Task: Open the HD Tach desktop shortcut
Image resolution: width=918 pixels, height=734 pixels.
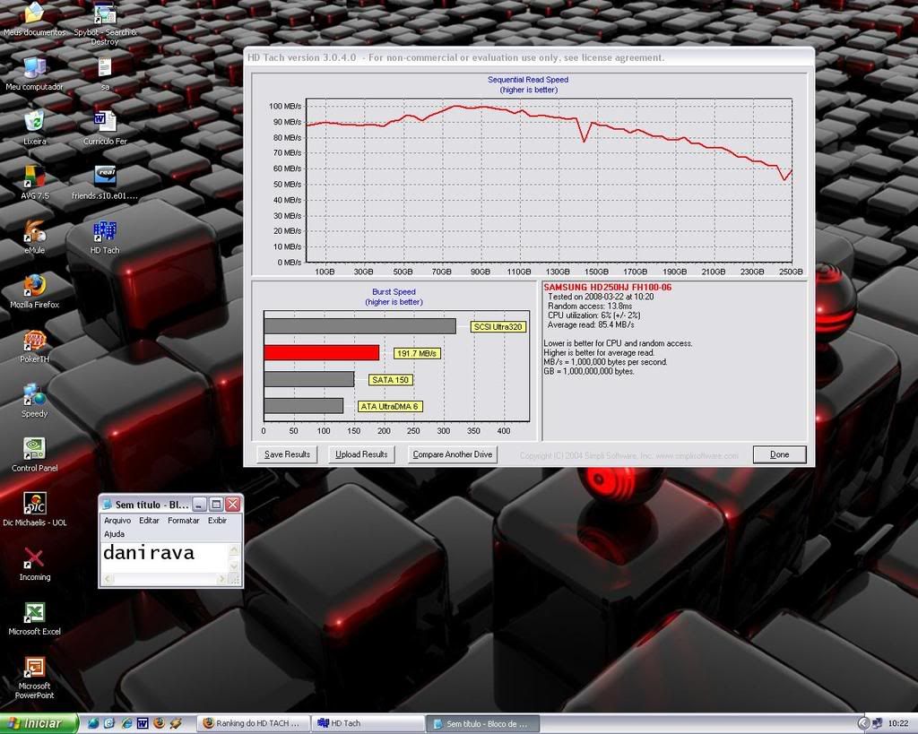Action: point(105,232)
